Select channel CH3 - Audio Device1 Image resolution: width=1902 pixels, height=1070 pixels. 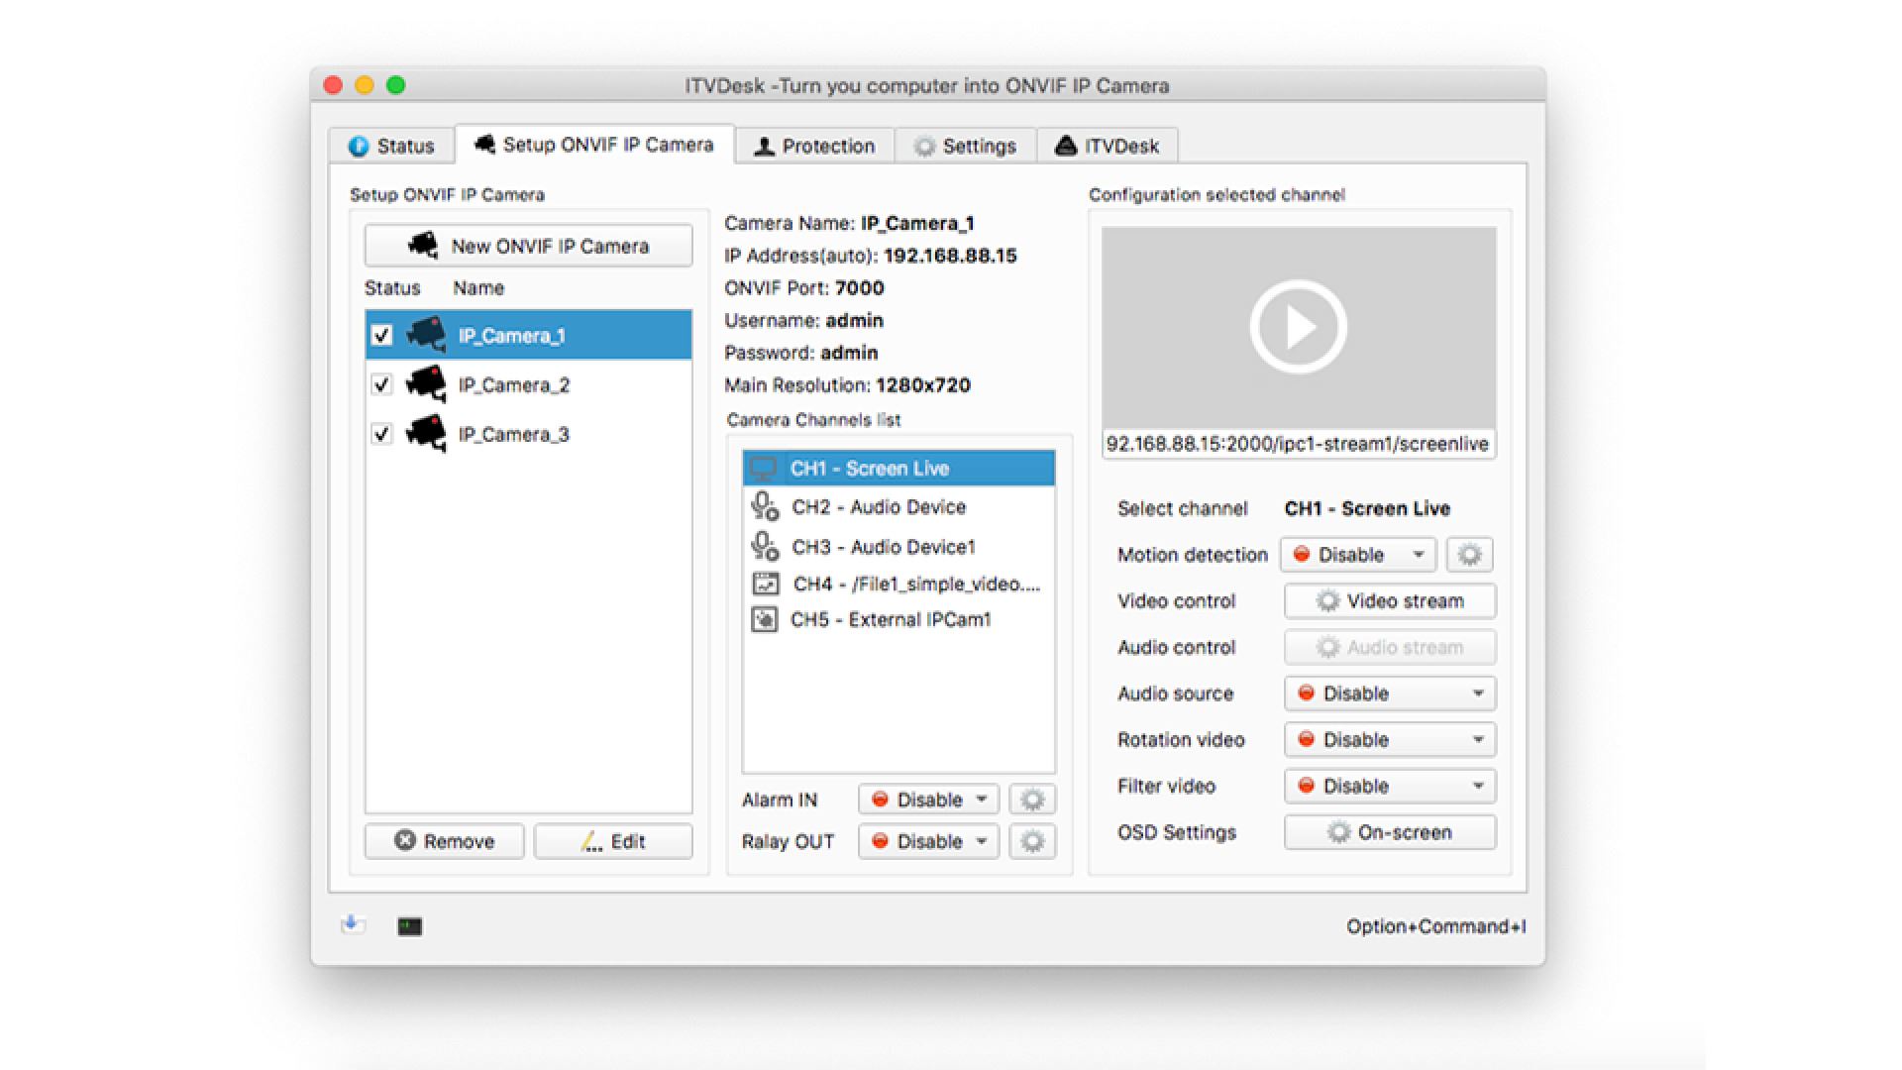click(x=898, y=546)
